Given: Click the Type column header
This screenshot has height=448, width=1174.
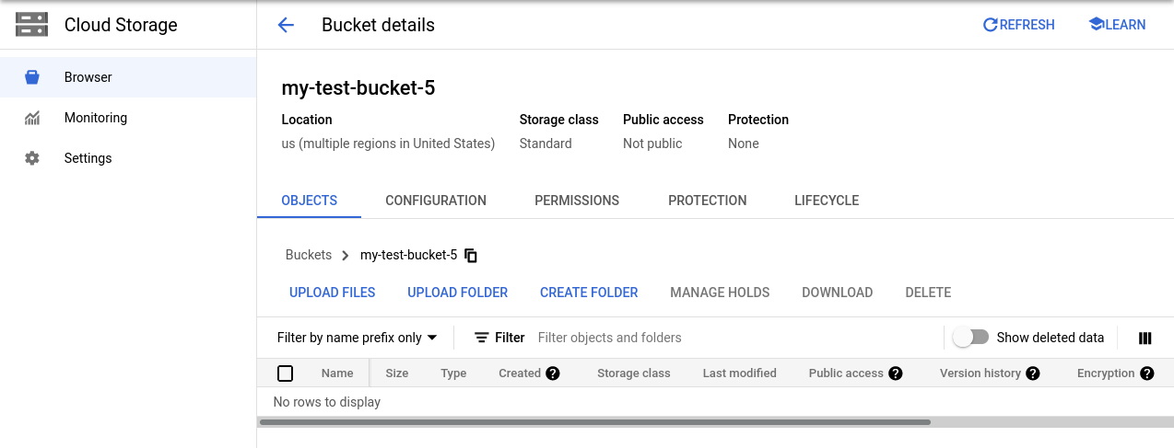Looking at the screenshot, I should click(453, 373).
